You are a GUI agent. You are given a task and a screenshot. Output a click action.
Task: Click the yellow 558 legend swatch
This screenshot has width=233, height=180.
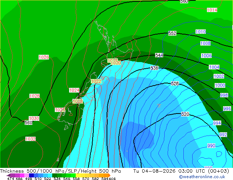coord(78,175)
